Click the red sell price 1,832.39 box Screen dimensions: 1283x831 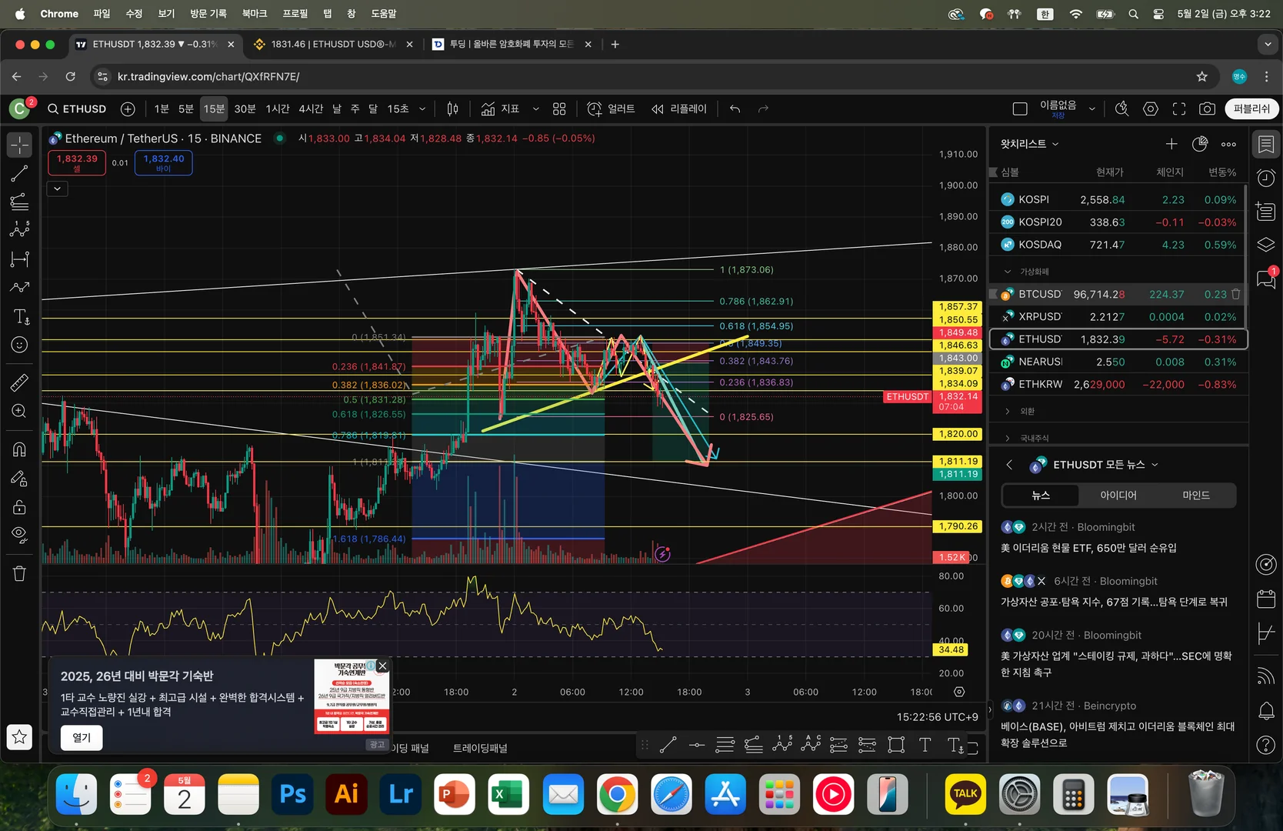(x=77, y=162)
